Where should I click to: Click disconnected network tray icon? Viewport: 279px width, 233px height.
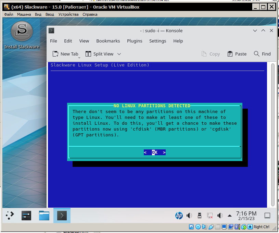click(210, 216)
